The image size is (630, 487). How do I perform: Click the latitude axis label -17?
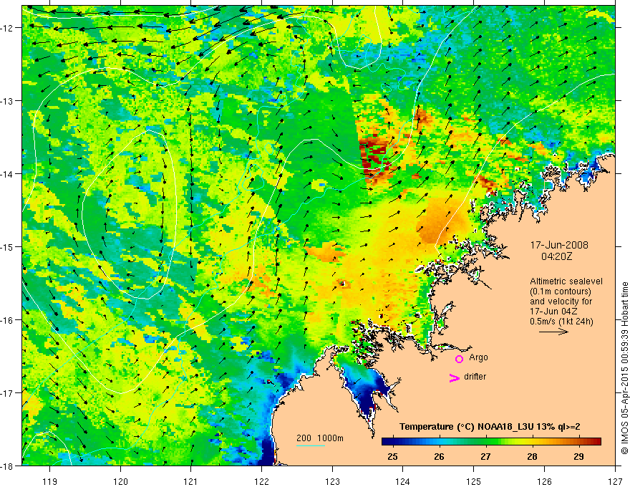click(8, 393)
